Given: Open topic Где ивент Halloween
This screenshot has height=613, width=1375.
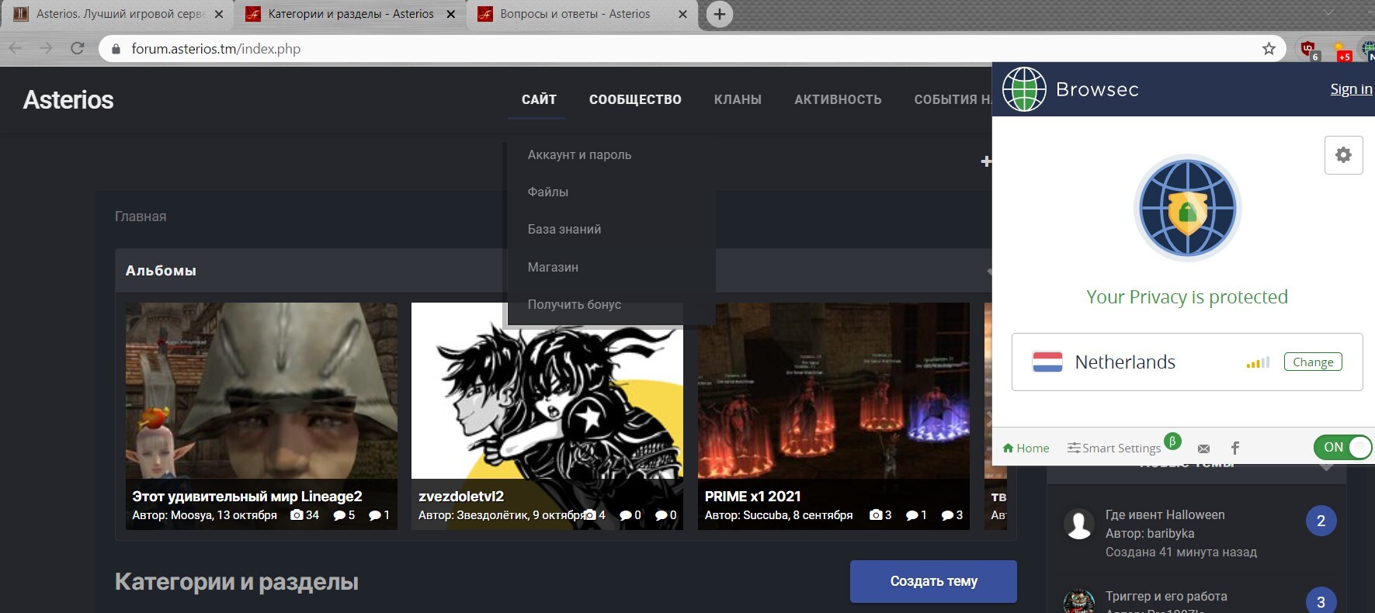Looking at the screenshot, I should coord(1165,514).
